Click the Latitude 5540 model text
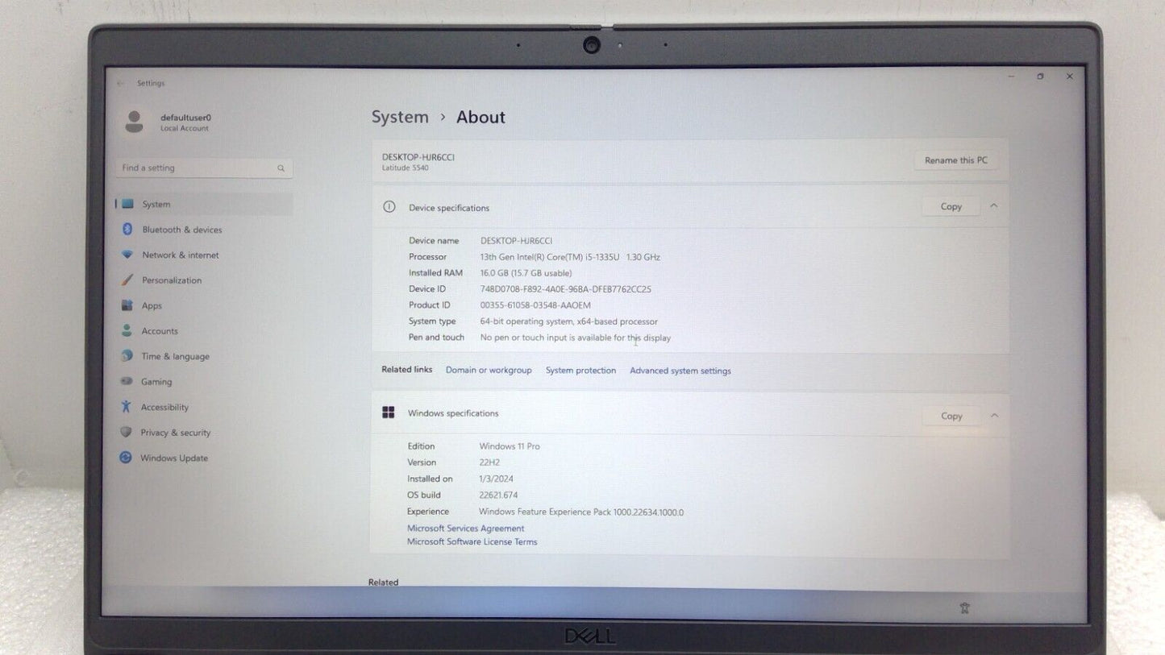 click(x=406, y=168)
